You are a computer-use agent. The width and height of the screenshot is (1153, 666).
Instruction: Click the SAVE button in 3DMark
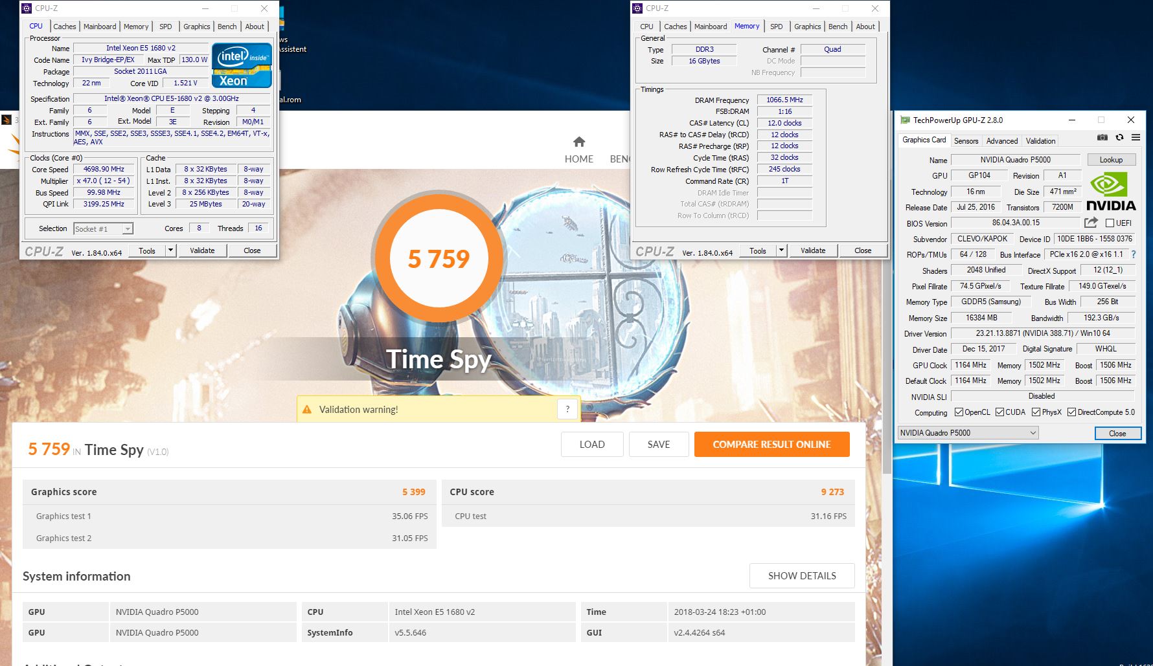point(659,444)
